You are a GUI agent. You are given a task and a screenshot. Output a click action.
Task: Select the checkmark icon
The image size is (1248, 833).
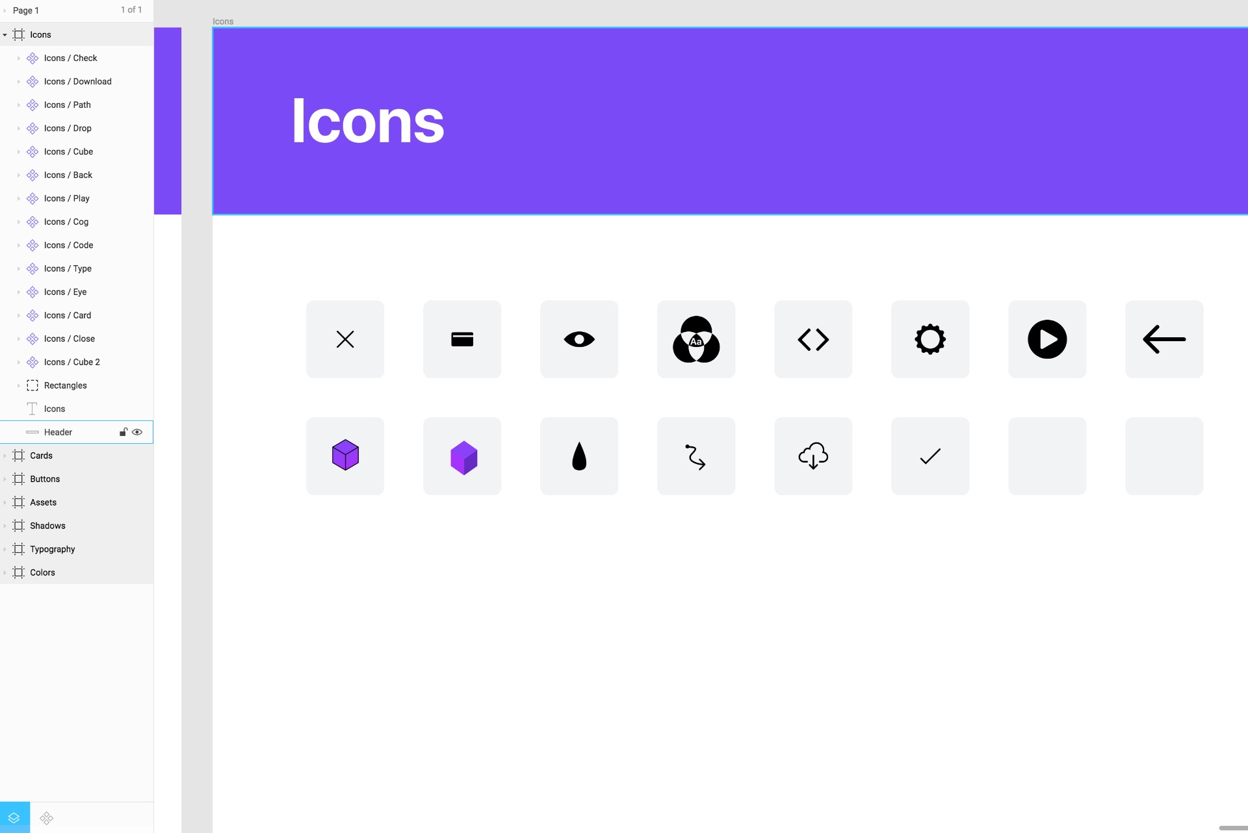[930, 455]
